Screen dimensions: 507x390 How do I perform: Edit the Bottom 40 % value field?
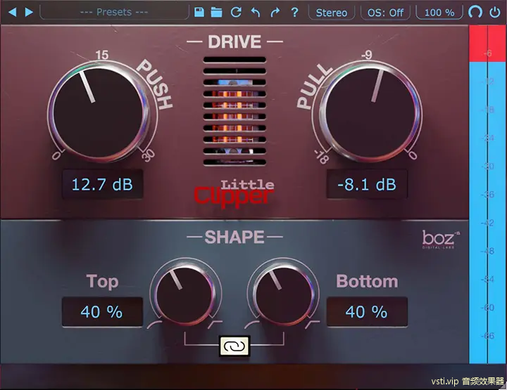coord(367,312)
